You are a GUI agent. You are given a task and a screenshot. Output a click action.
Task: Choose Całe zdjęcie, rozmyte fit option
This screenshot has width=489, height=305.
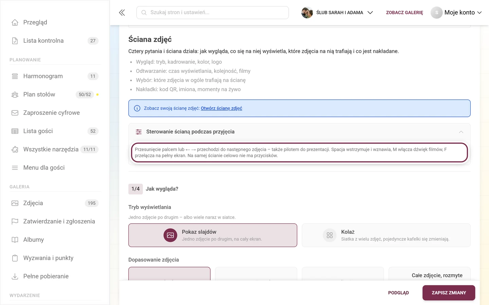pyautogui.click(x=430, y=274)
